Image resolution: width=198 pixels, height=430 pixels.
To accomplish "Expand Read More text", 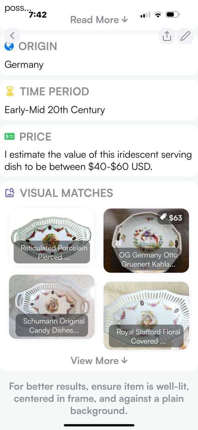I will pyautogui.click(x=99, y=20).
